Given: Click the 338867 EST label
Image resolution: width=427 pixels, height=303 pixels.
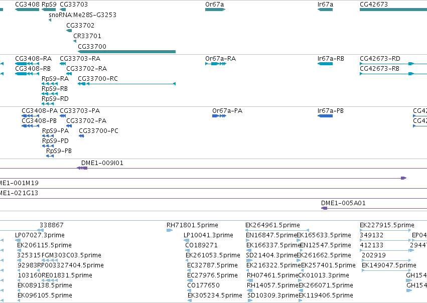Looking at the screenshot, I should coord(52,225).
